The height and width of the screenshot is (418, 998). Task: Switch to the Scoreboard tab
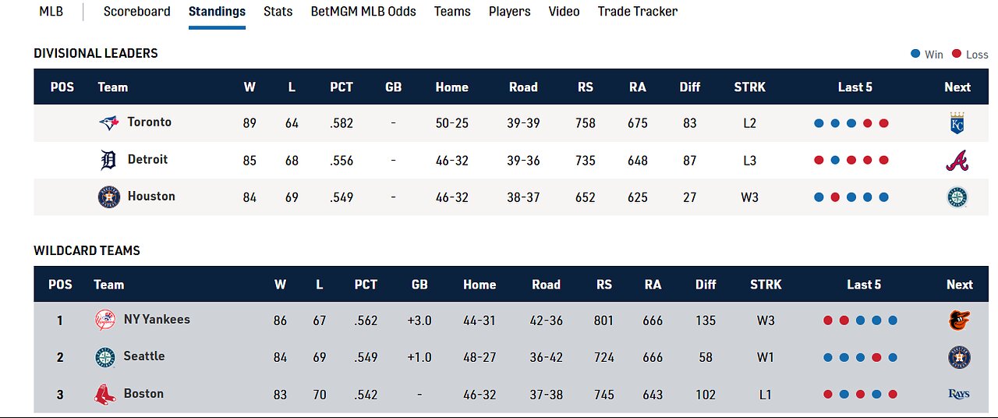point(136,12)
